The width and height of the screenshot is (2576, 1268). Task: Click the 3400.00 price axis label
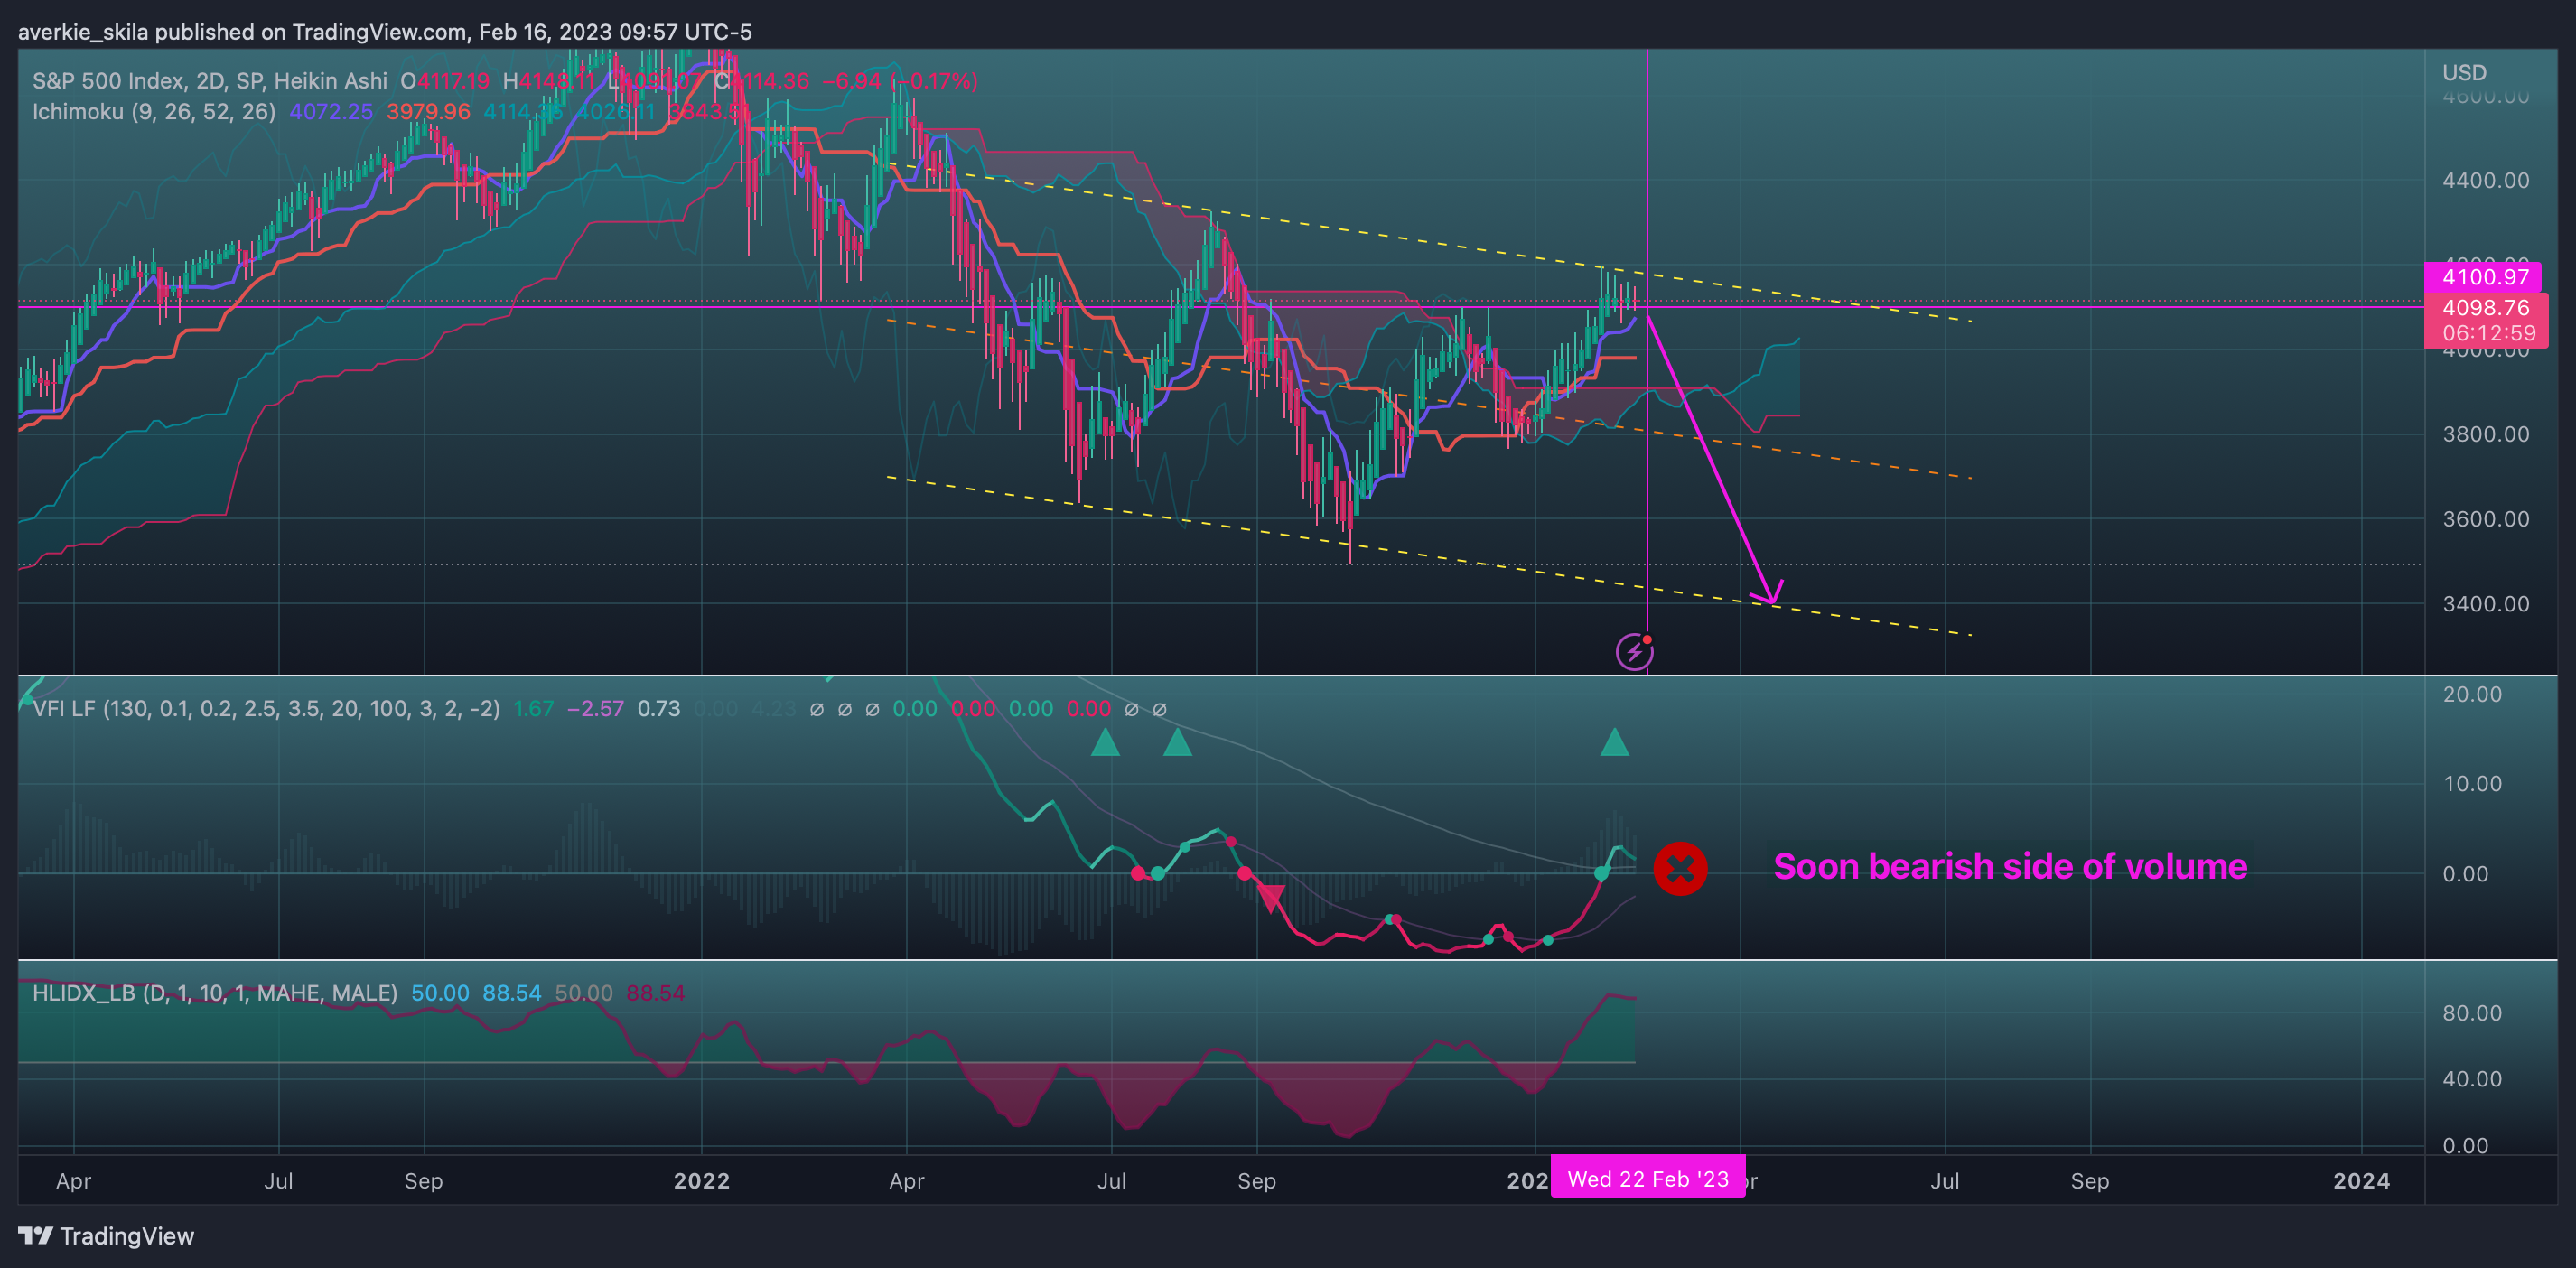click(x=2485, y=604)
